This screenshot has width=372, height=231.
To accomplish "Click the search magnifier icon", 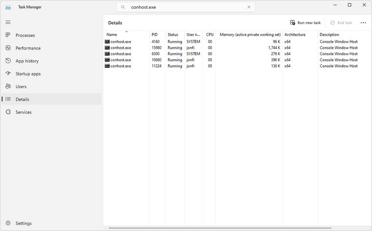I will pos(123,7).
